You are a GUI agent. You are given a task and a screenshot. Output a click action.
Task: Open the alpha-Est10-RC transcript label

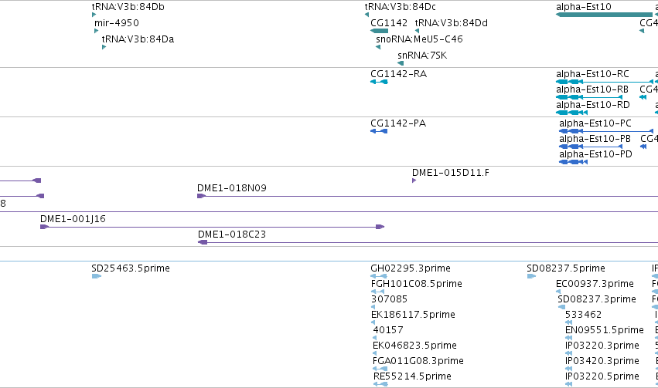pyautogui.click(x=592, y=74)
